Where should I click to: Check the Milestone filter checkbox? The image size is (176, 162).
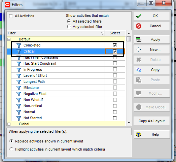point(115,88)
